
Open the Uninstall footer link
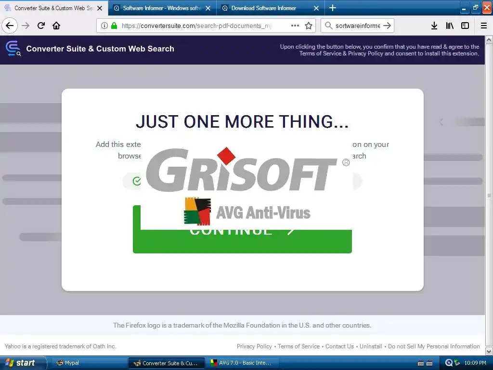(371, 346)
